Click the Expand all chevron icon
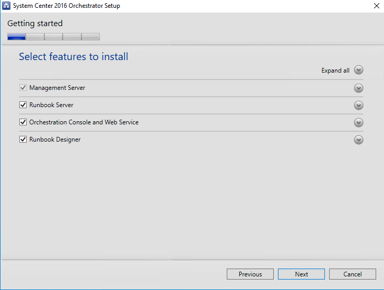The image size is (384, 290). coord(358,71)
